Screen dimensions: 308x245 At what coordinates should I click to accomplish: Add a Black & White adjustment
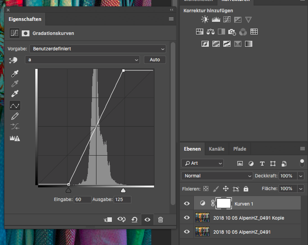point(221,32)
